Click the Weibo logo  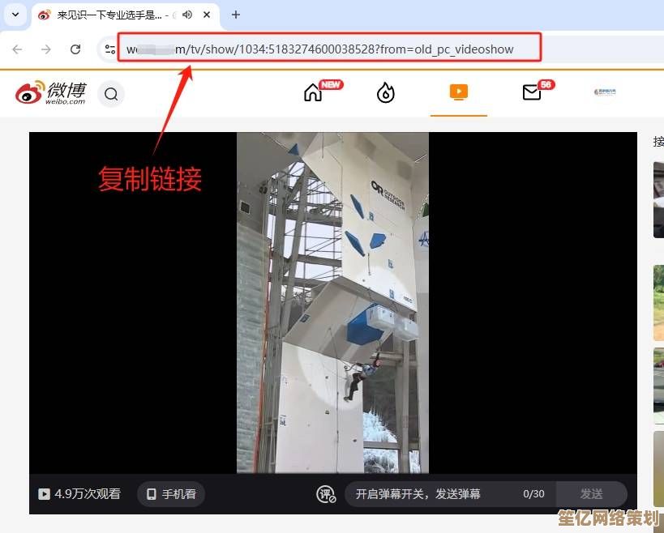click(x=50, y=93)
